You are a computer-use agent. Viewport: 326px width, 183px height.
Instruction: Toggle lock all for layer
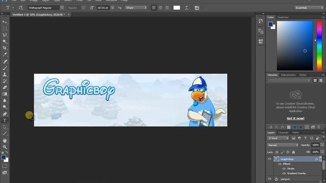293,152
